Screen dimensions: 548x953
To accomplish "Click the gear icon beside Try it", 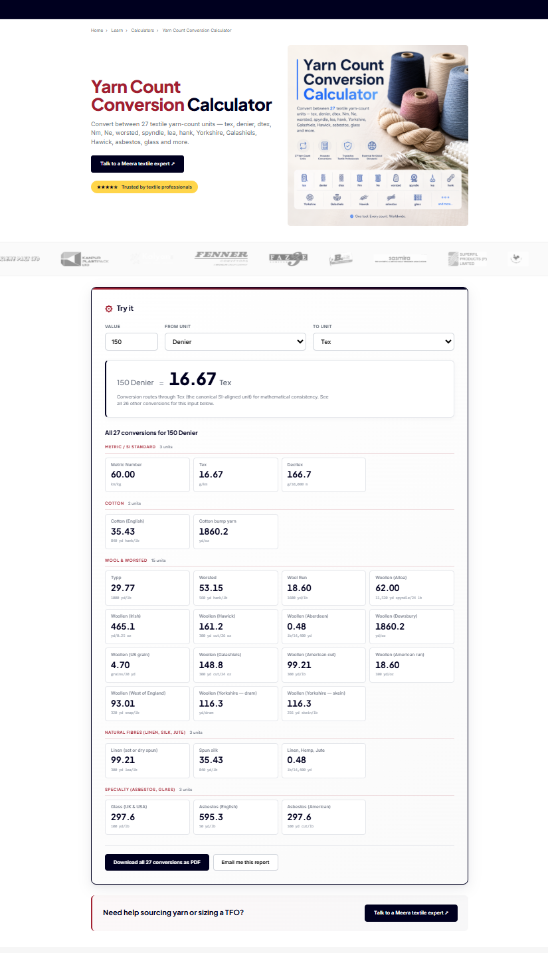I will (x=109, y=309).
